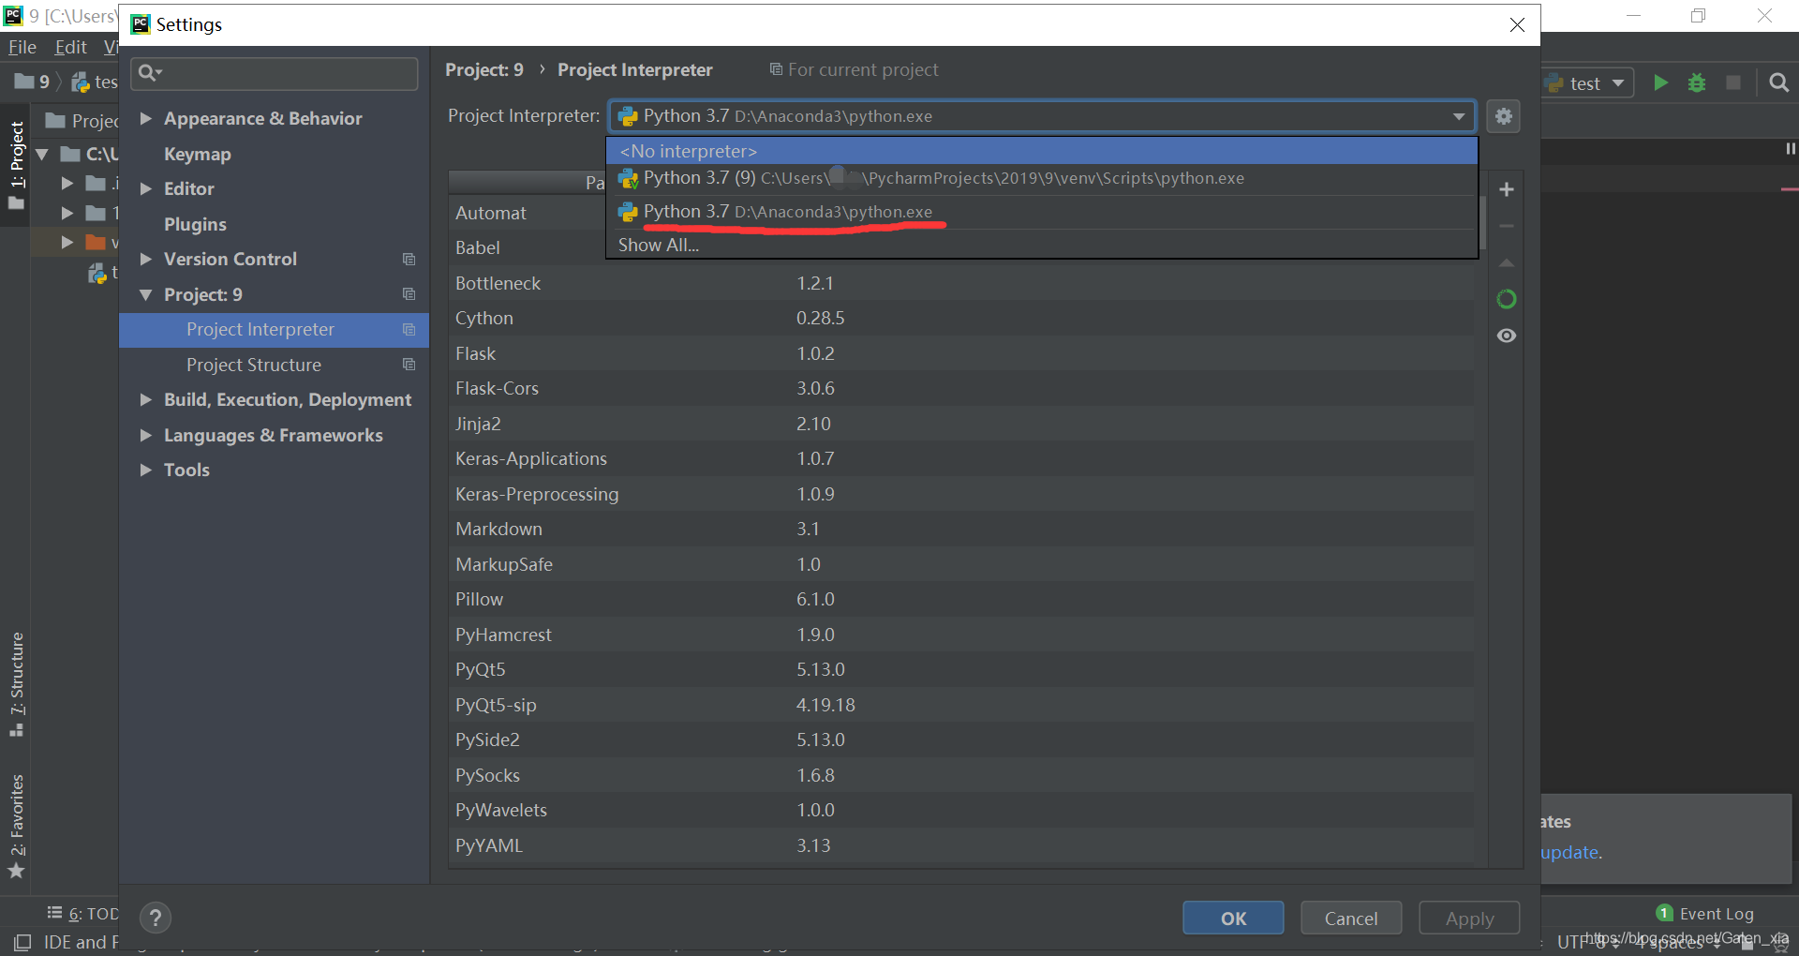This screenshot has width=1799, height=956.
Task: Open File menu in main window
Action: (x=22, y=47)
